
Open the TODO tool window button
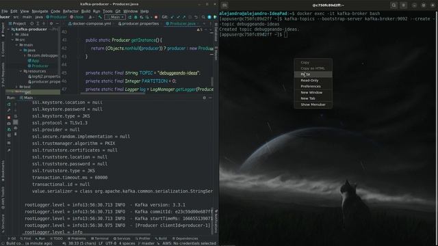56,238
